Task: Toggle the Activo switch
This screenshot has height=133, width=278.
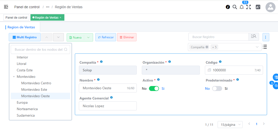Action: coord(154,89)
